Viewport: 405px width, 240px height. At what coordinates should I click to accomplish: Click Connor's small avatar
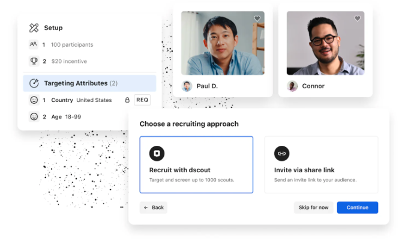(292, 86)
